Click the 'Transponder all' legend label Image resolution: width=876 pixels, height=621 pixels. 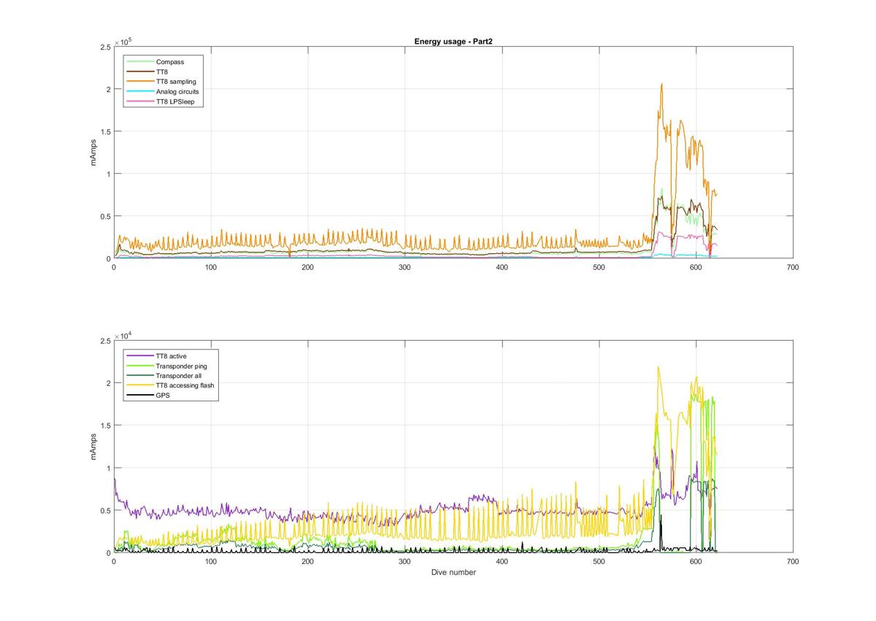click(x=178, y=376)
